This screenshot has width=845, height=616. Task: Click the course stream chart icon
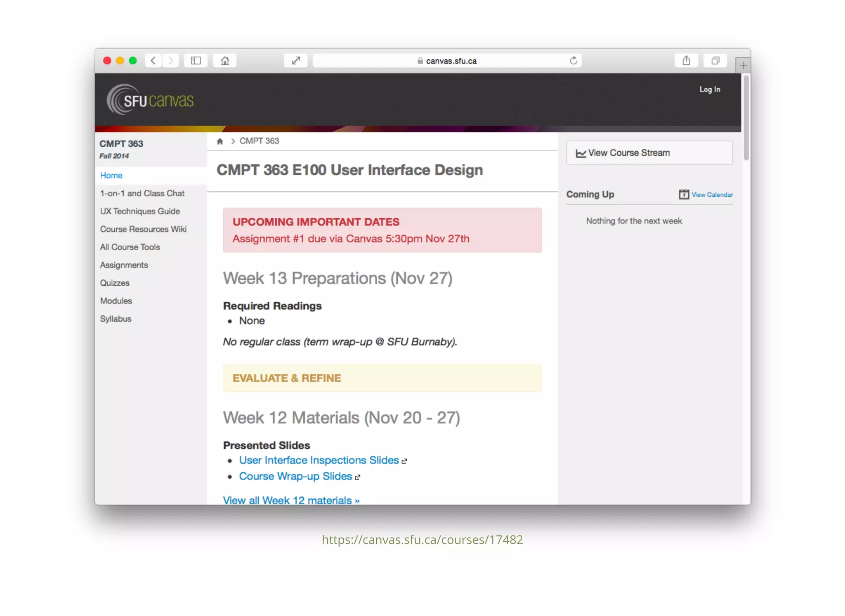click(581, 153)
